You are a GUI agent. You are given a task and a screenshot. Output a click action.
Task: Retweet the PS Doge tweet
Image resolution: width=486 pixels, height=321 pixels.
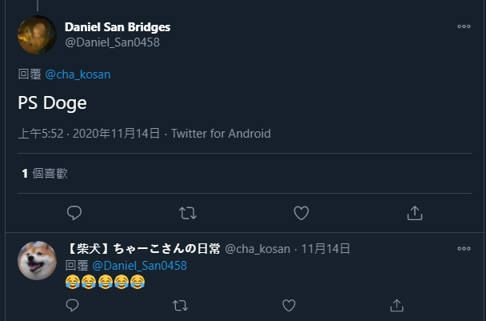(x=188, y=213)
